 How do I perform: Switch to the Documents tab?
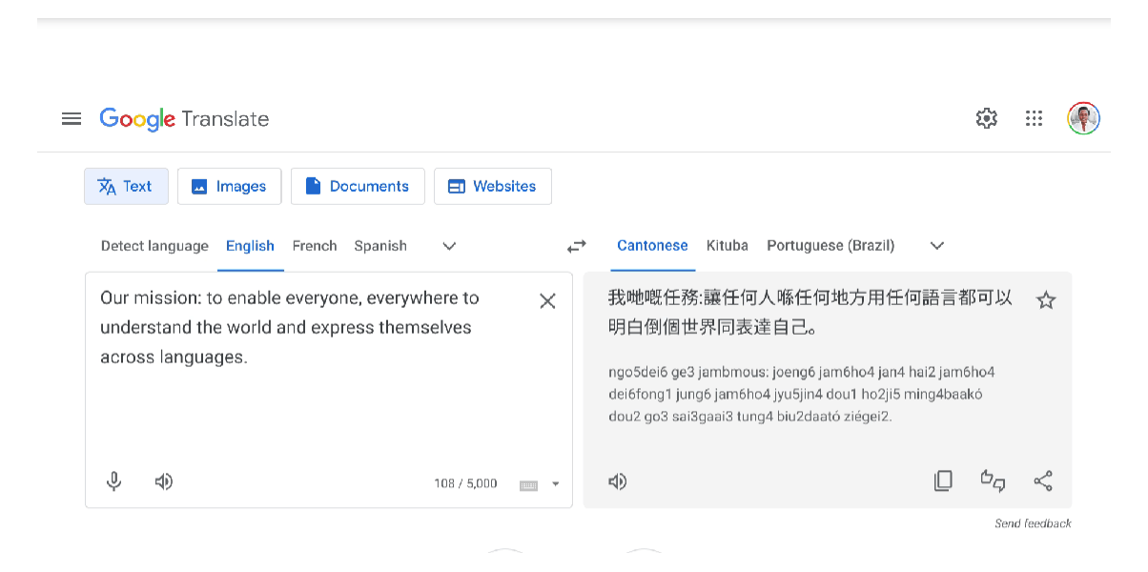coord(358,186)
